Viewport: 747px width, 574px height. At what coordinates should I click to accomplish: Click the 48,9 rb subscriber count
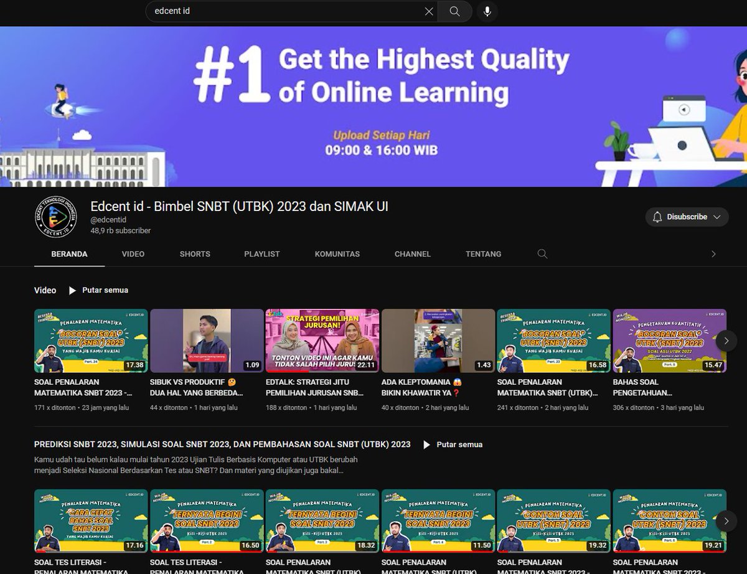point(121,230)
